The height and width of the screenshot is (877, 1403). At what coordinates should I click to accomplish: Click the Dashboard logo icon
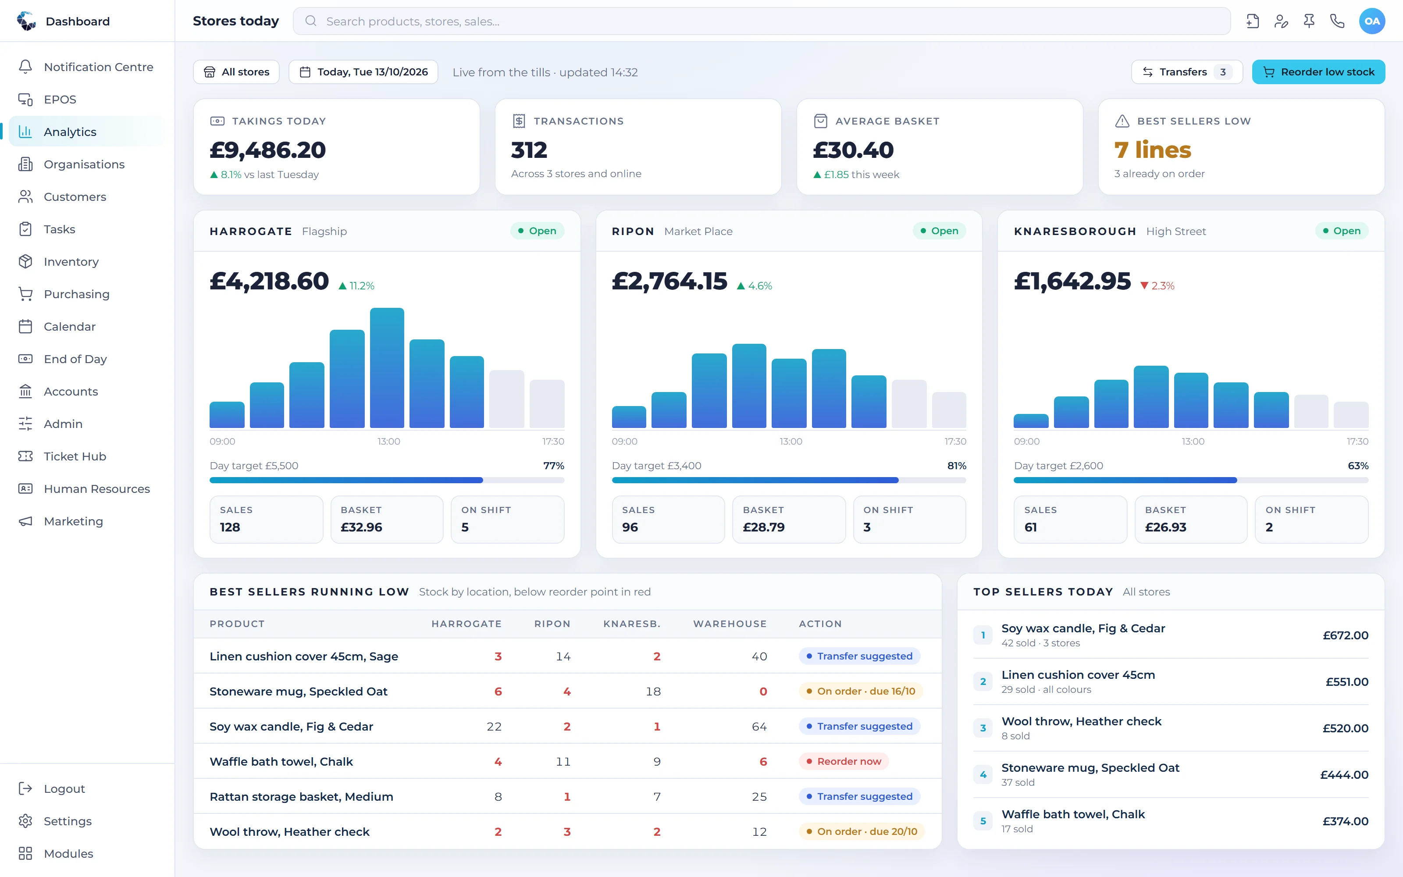[x=26, y=21]
